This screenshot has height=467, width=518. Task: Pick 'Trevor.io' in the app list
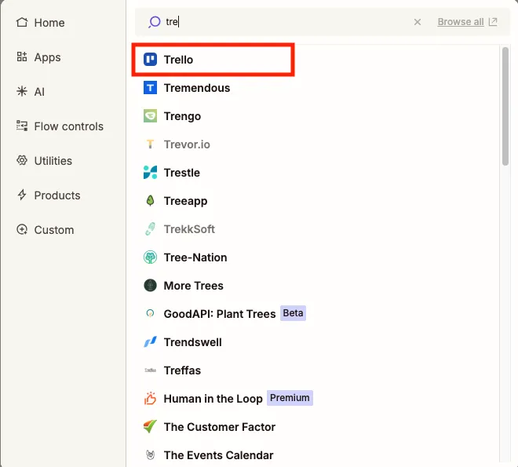[x=187, y=144]
